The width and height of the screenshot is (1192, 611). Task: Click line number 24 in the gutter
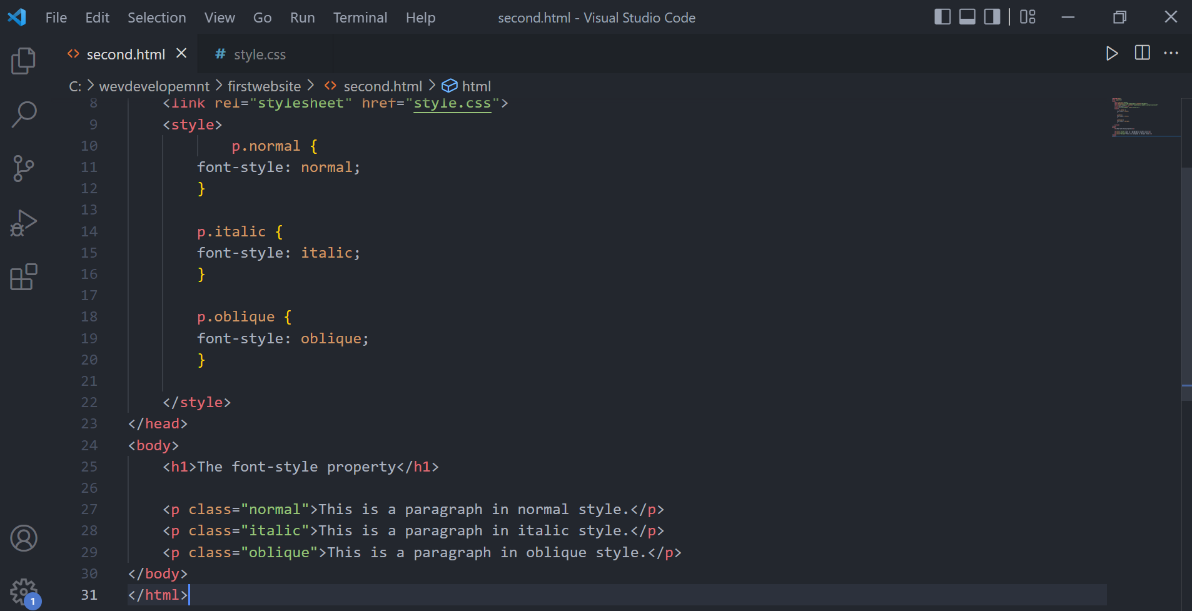(89, 445)
